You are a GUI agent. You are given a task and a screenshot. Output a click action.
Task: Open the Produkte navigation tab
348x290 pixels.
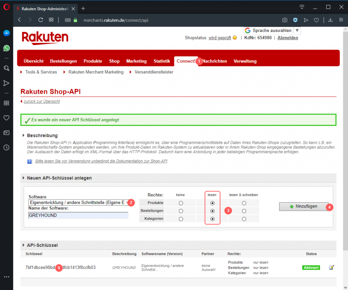pyautogui.click(x=93, y=61)
